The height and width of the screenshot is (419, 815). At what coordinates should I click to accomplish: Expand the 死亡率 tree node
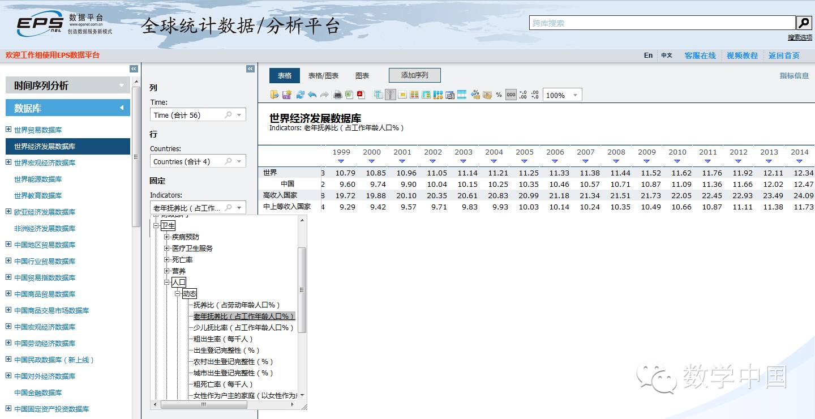click(167, 259)
